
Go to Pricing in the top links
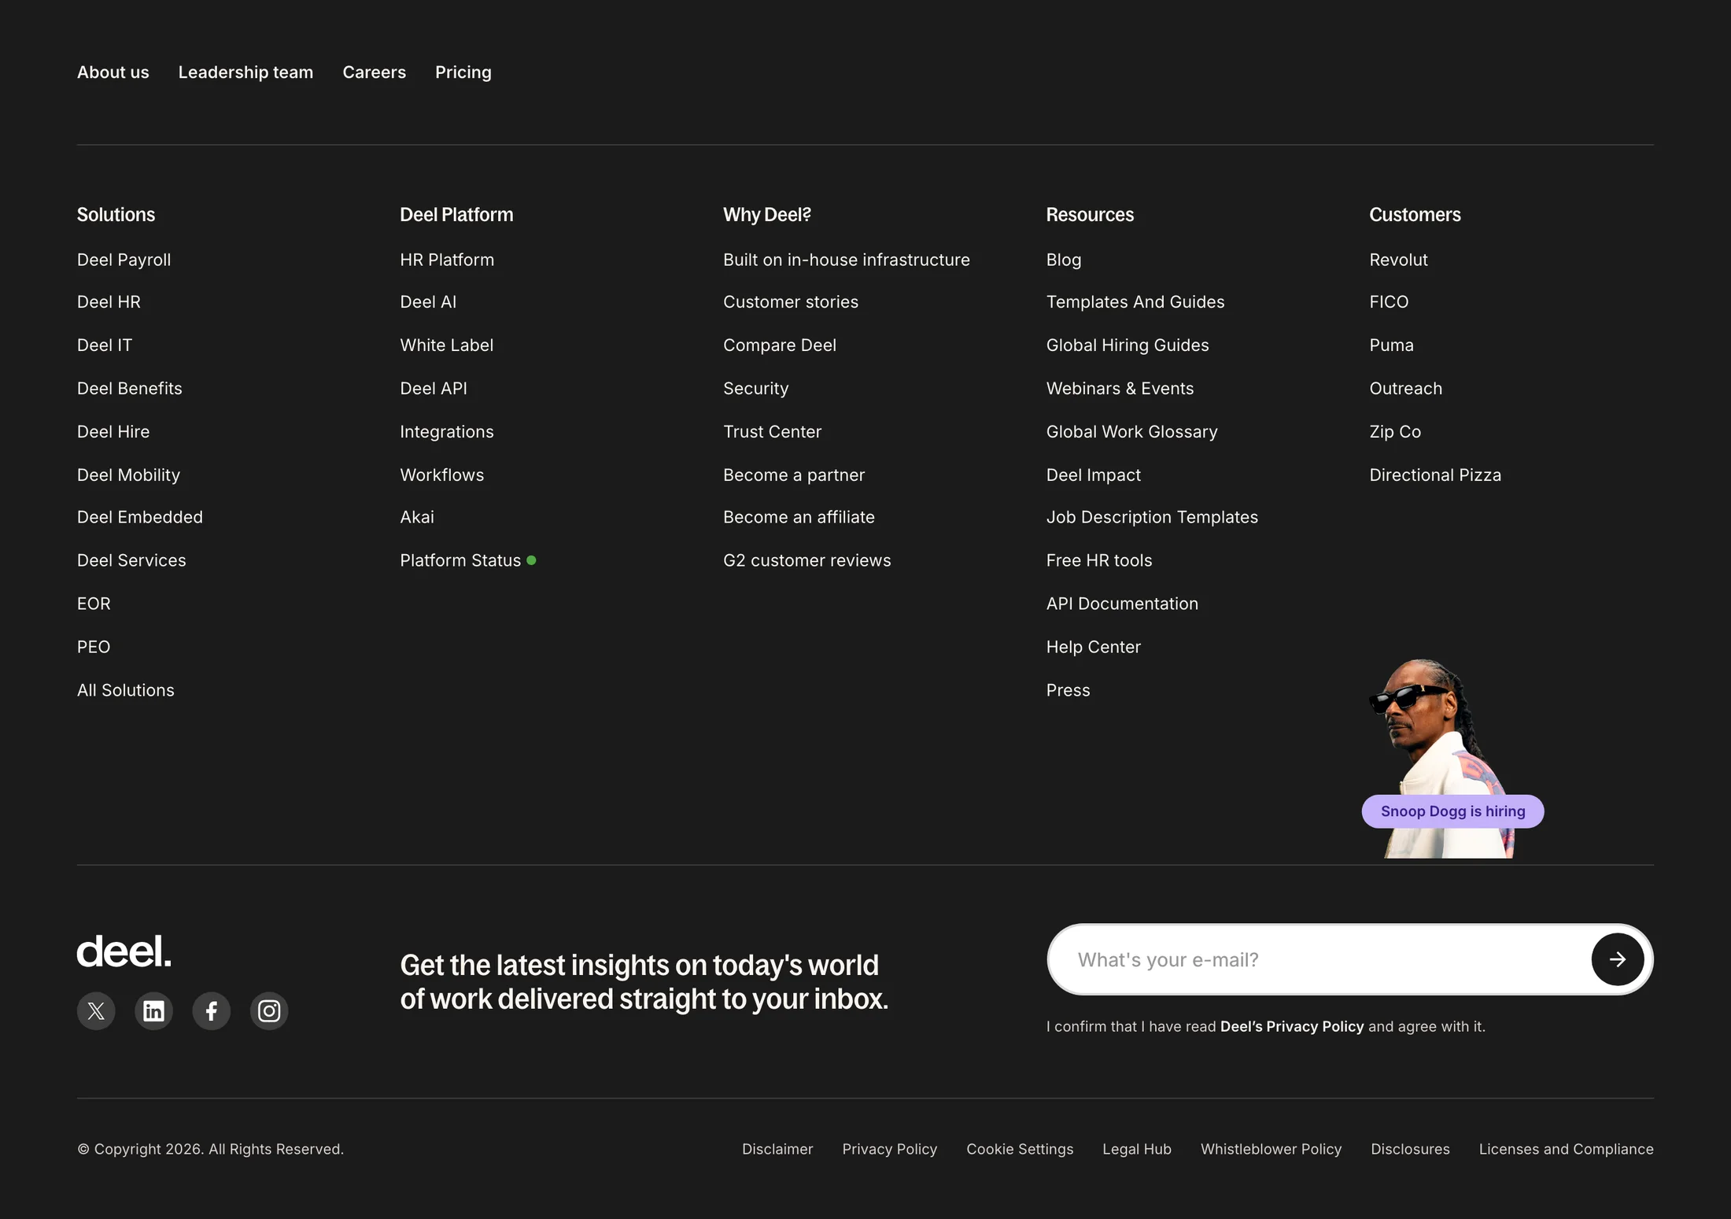point(463,72)
